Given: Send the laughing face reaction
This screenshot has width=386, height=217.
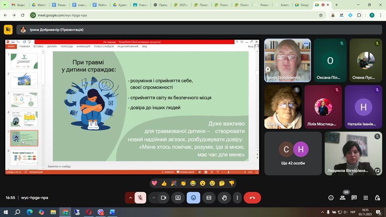Looking at the screenshot, I should pyautogui.click(x=193, y=183).
